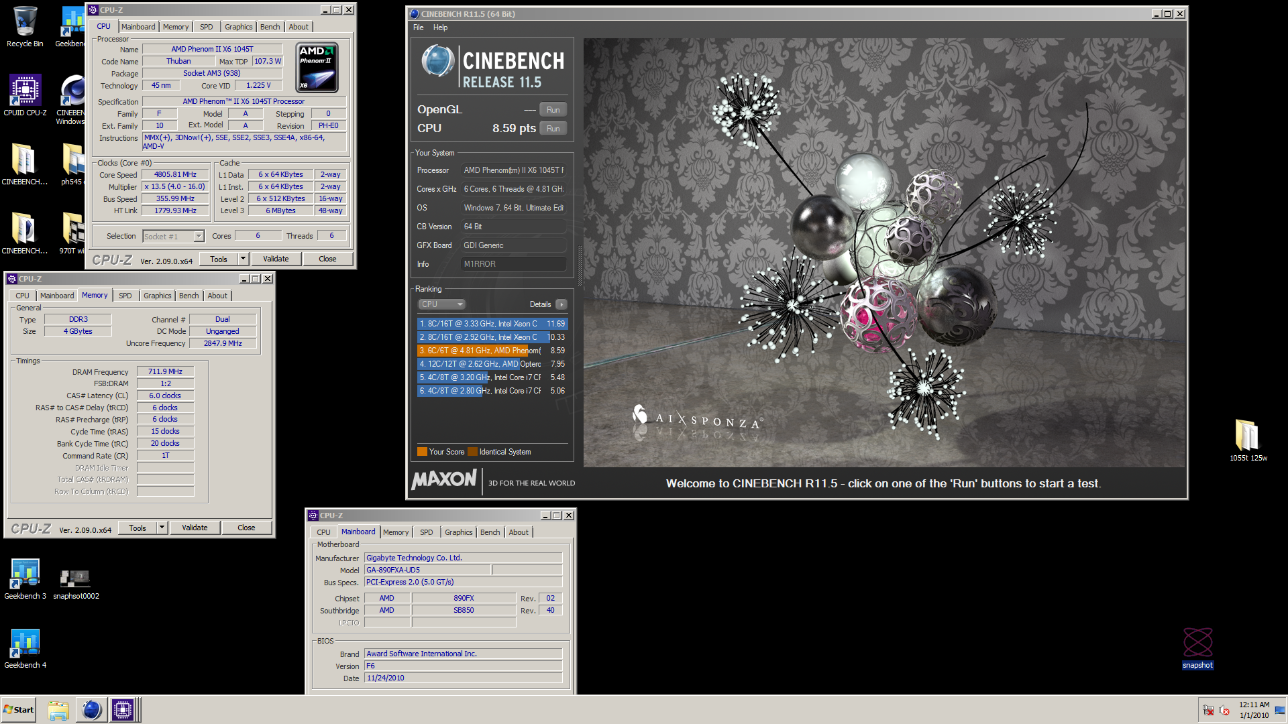Run the OpenGL benchmark
The image size is (1288, 724).
(x=553, y=110)
